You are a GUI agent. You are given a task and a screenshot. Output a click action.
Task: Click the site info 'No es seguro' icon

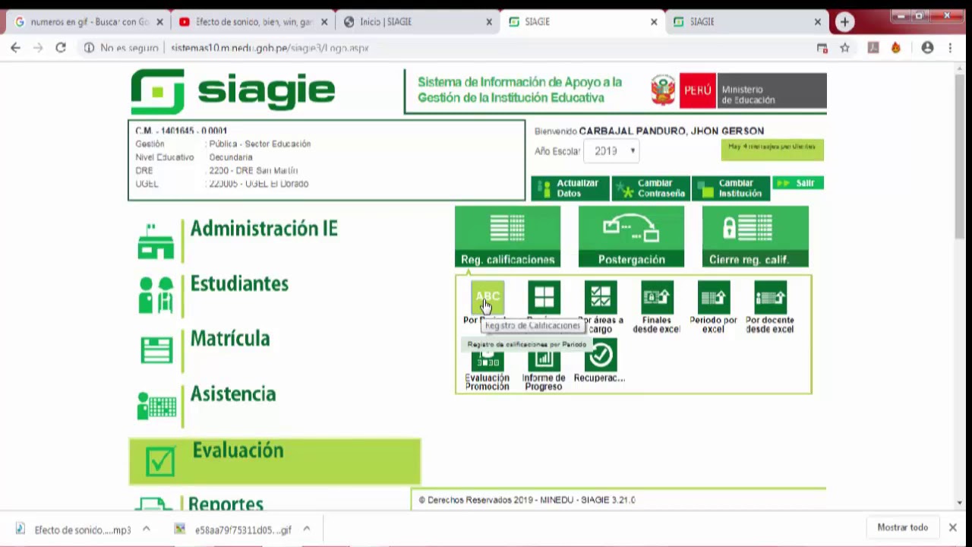89,48
